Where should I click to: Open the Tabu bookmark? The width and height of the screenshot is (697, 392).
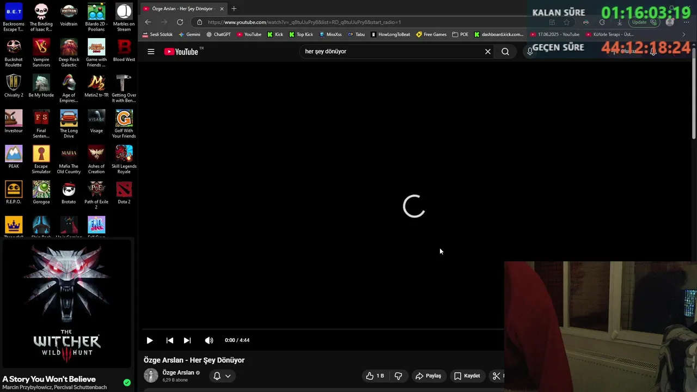[x=356, y=34]
